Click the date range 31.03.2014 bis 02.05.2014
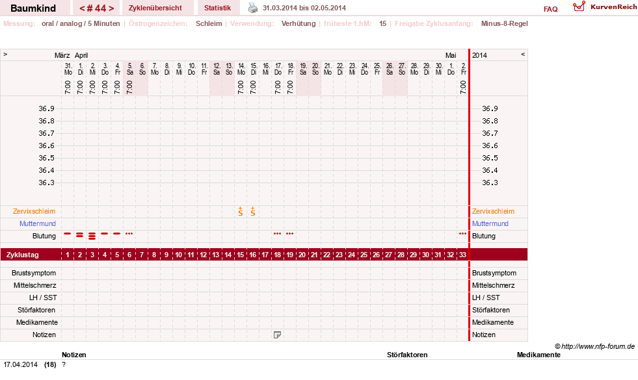The height and width of the screenshot is (380, 638). (304, 8)
